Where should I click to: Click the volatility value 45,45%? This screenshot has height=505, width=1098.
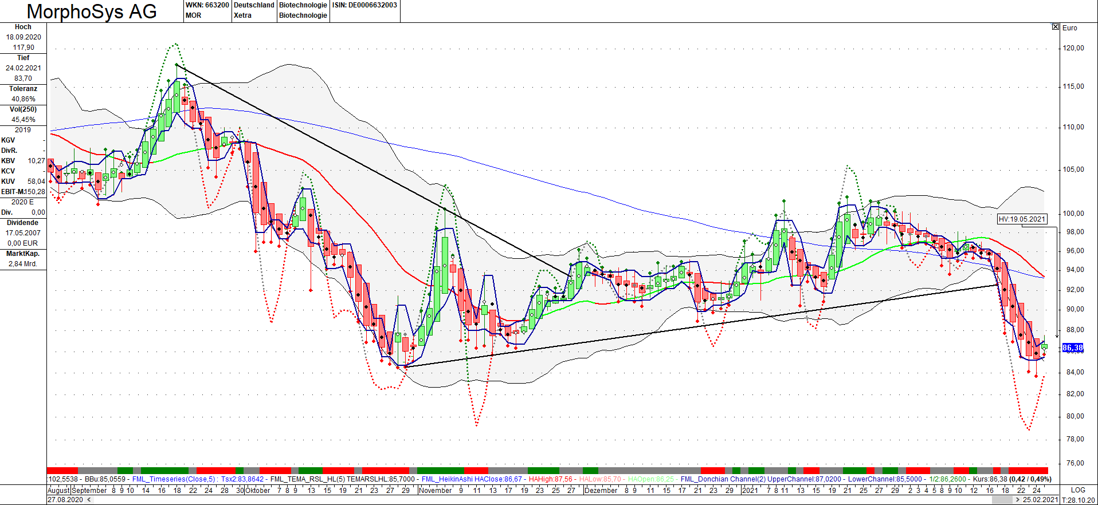(x=23, y=120)
